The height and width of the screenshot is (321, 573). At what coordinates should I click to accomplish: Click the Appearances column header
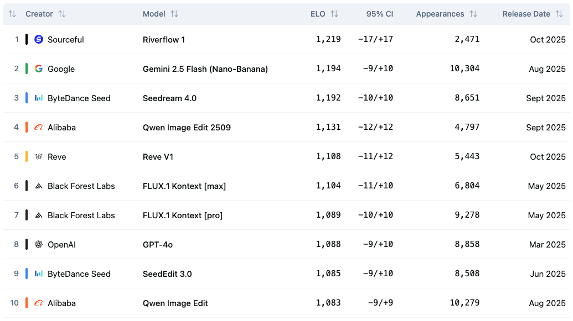pyautogui.click(x=440, y=14)
